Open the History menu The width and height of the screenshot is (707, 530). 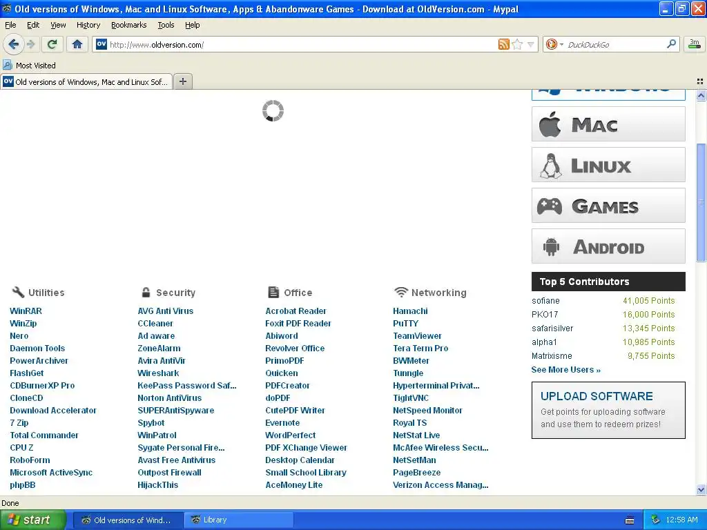click(88, 25)
